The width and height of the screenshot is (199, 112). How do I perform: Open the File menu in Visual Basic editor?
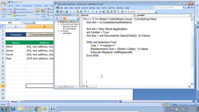[x=61, y=8]
